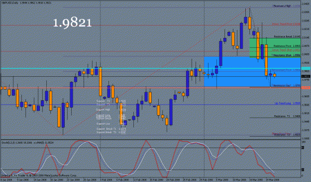Click the 4 Jan 2008 date label
The height and width of the screenshot is (182, 311).
coord(6,180)
